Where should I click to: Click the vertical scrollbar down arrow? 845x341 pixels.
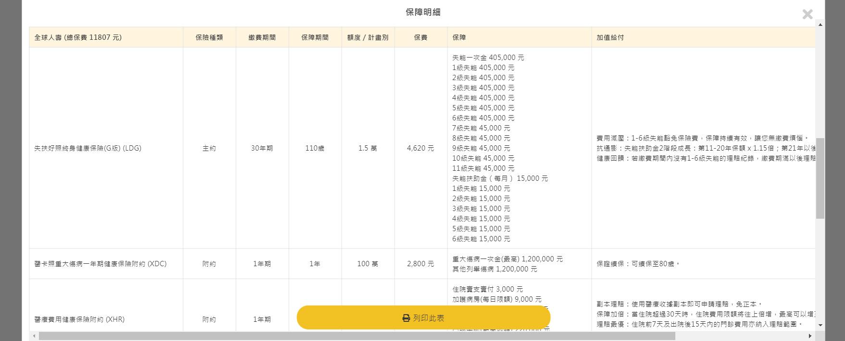pyautogui.click(x=820, y=325)
